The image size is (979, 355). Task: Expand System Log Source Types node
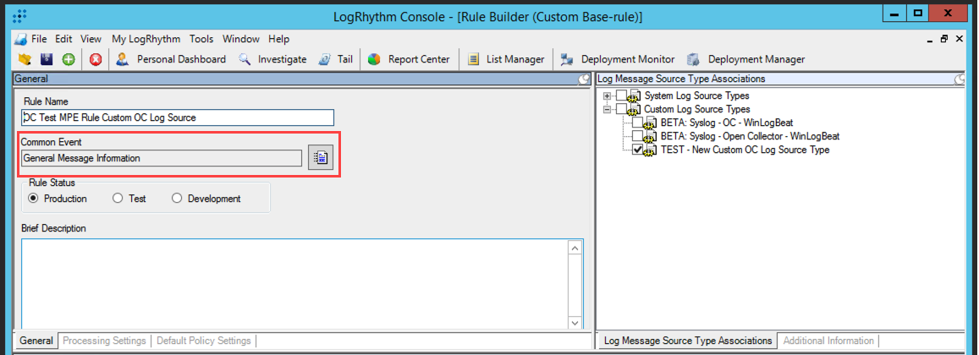coord(607,96)
